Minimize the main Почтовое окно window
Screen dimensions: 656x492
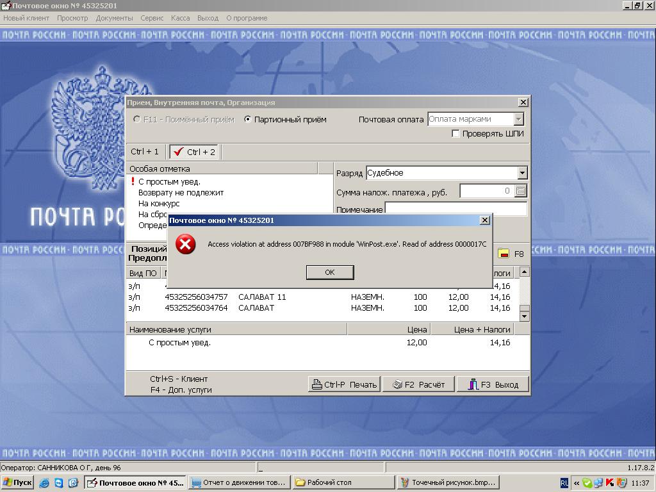pos(627,5)
